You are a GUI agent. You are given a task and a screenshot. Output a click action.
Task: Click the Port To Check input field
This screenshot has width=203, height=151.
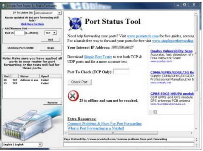(121, 72)
